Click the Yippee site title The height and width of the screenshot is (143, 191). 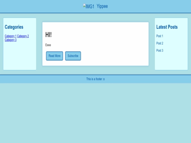(102, 6)
